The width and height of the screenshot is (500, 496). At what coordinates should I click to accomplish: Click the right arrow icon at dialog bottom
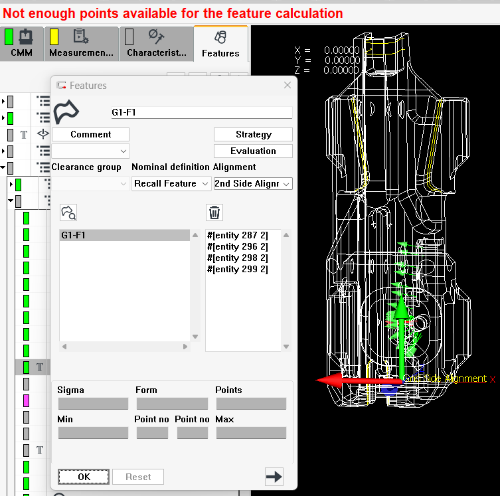274,476
